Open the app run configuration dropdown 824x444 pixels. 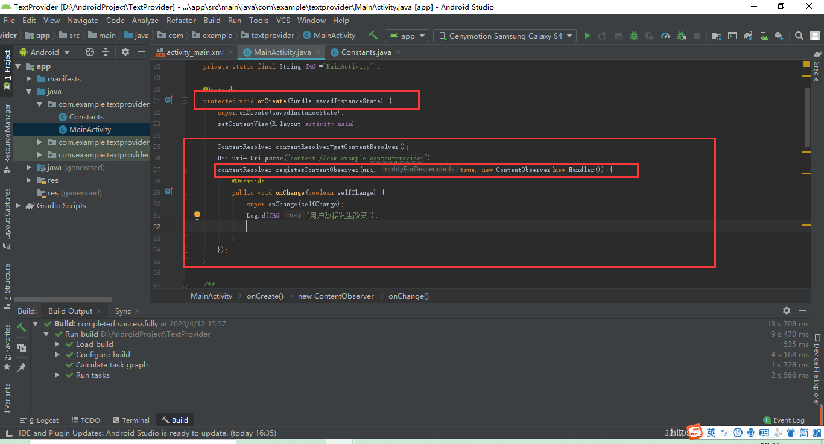407,36
